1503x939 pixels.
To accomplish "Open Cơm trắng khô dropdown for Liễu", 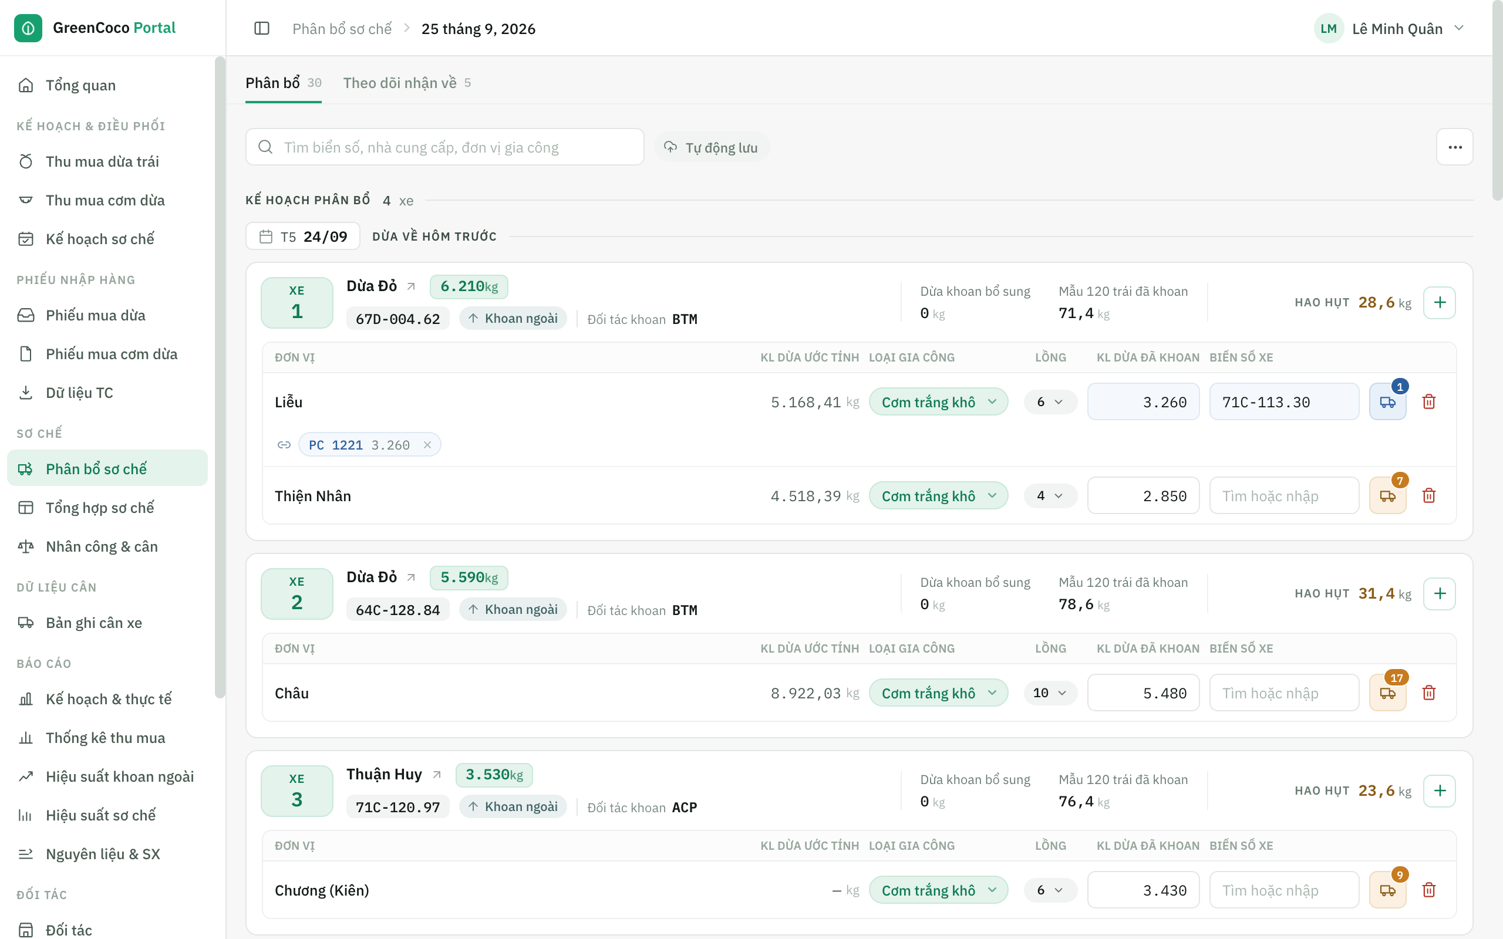I will pyautogui.click(x=938, y=402).
